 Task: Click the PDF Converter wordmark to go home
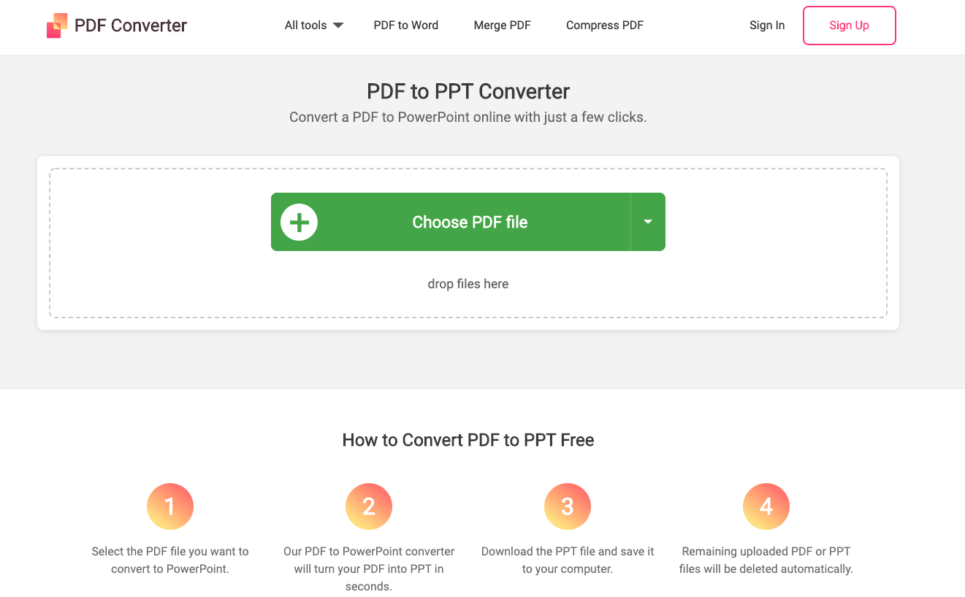[130, 25]
